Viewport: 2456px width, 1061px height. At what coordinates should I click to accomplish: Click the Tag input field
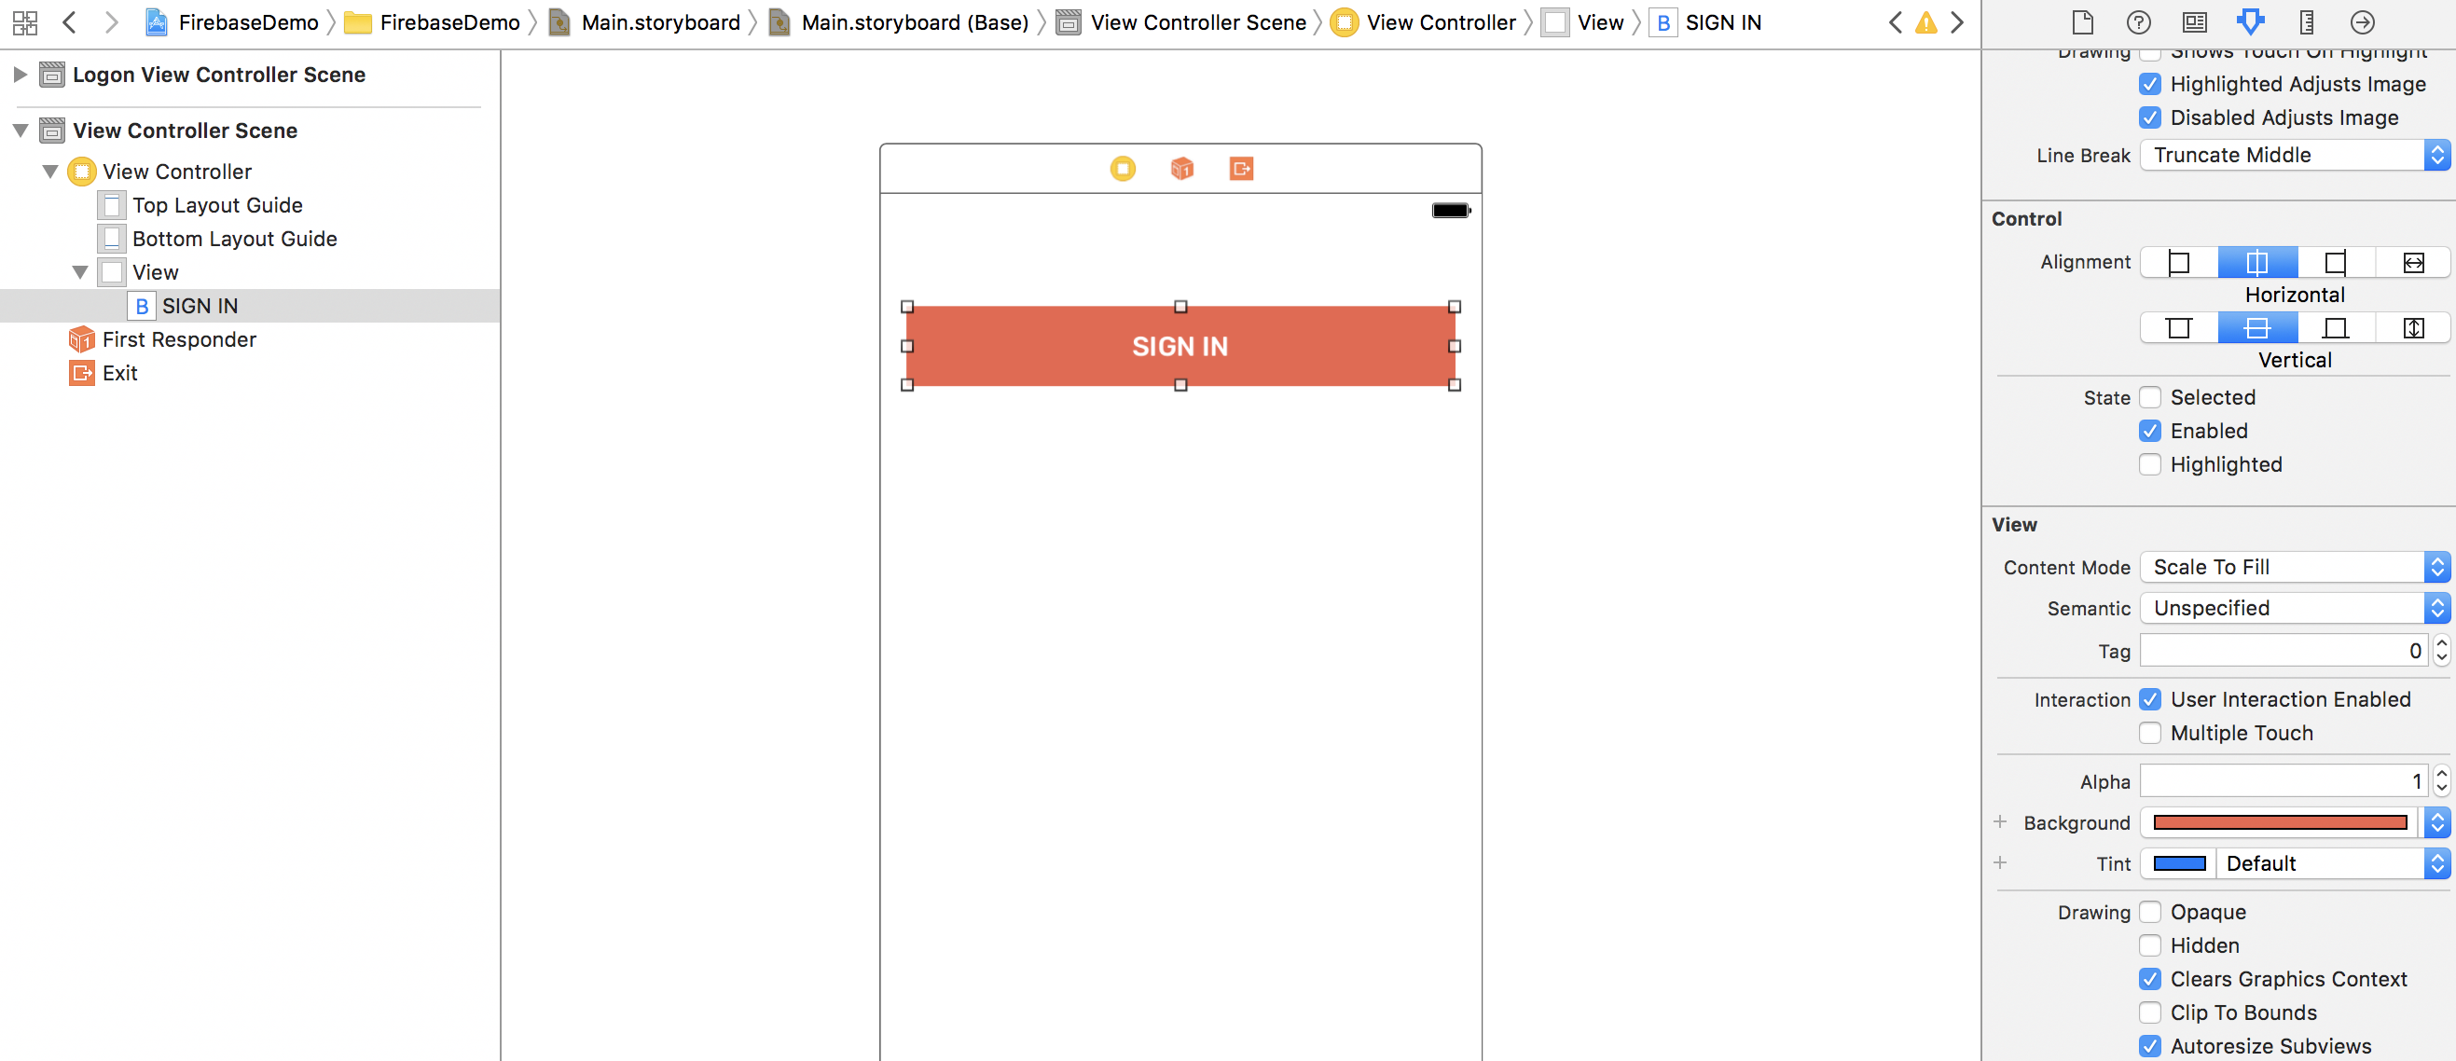click(2283, 651)
